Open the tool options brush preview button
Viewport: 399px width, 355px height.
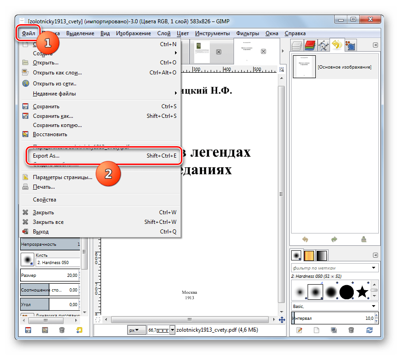coord(27,260)
